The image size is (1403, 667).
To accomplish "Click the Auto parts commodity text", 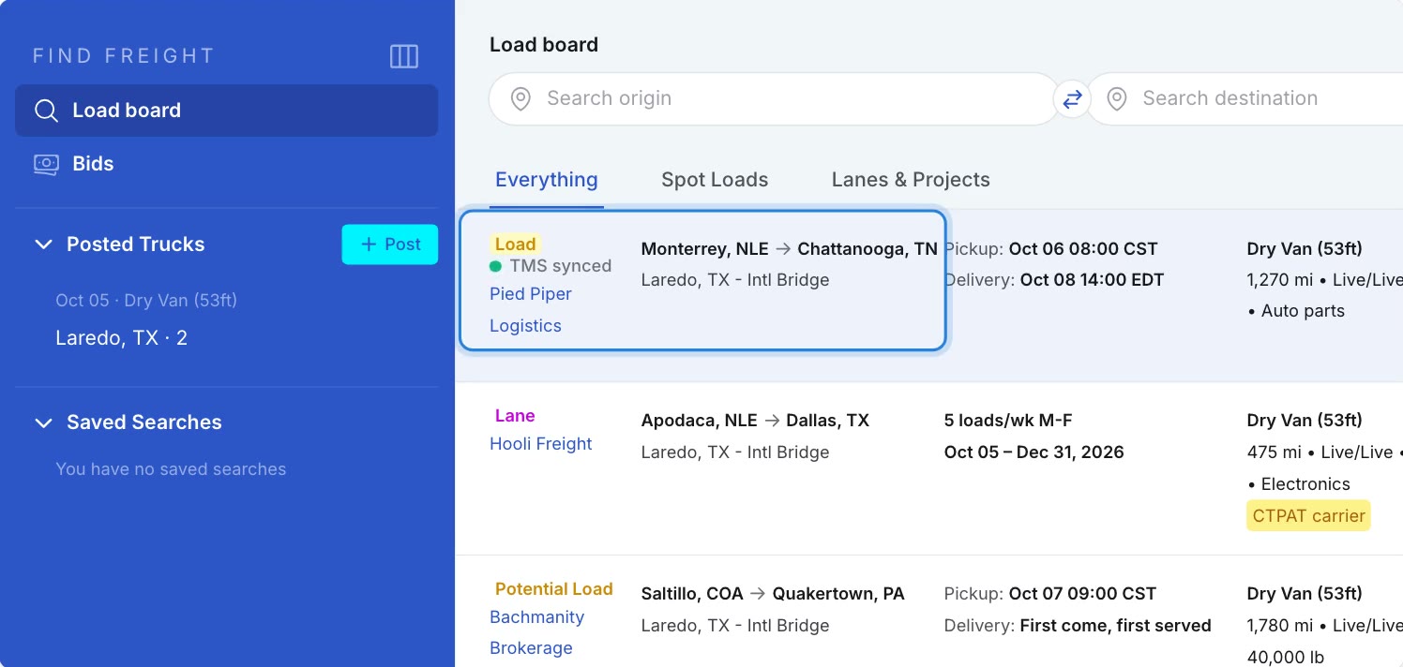I will [1303, 311].
